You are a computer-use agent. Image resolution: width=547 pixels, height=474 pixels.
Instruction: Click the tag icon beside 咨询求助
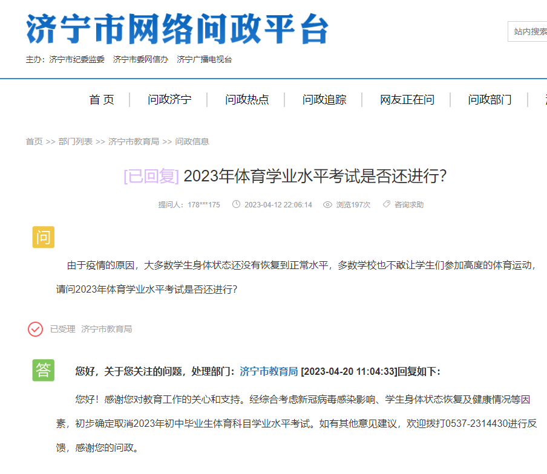(x=386, y=205)
